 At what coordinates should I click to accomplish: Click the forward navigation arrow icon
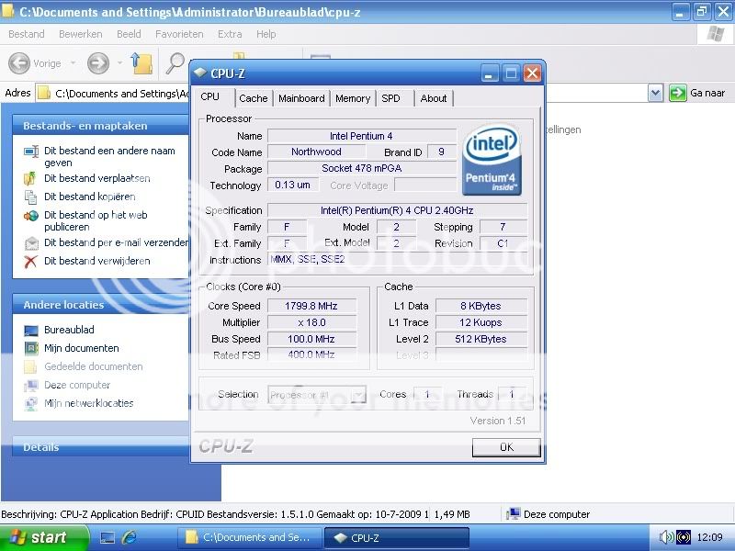point(98,62)
